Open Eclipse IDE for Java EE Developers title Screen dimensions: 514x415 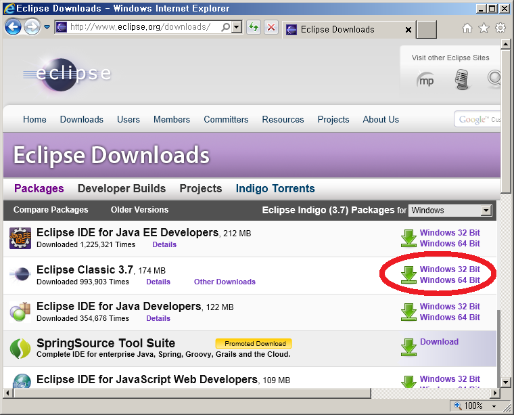click(128, 233)
